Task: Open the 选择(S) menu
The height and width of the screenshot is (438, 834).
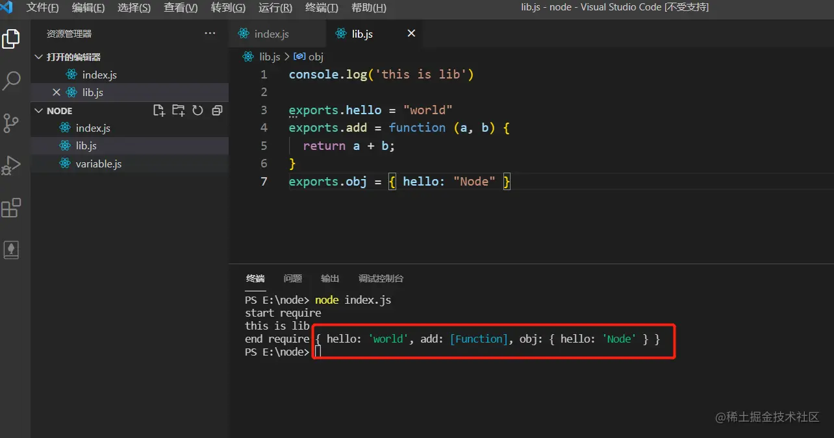Action: [134, 8]
